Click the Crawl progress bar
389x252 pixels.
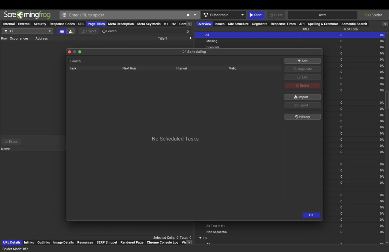tap(322, 15)
